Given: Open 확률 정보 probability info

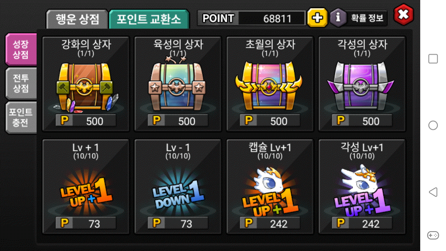Looking at the screenshot, I should click(x=359, y=17).
